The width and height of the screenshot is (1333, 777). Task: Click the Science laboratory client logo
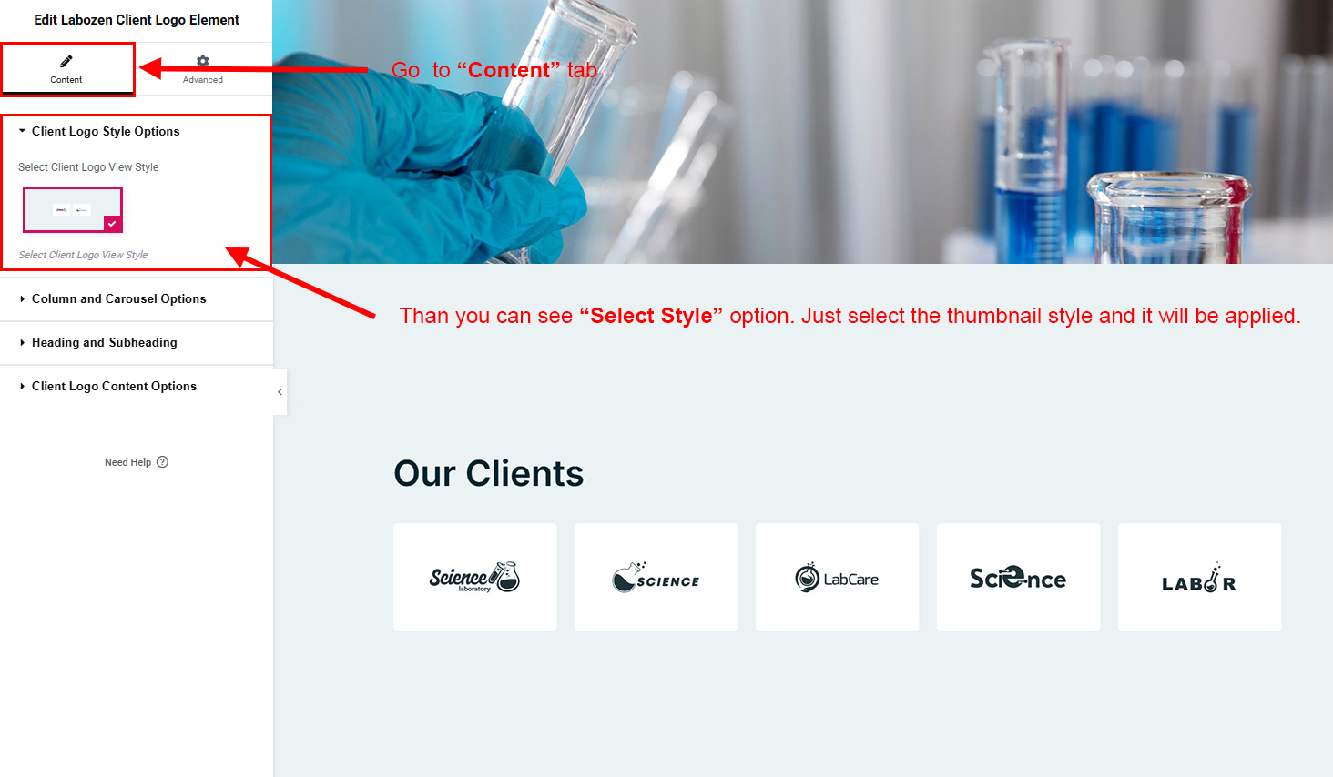click(x=474, y=577)
